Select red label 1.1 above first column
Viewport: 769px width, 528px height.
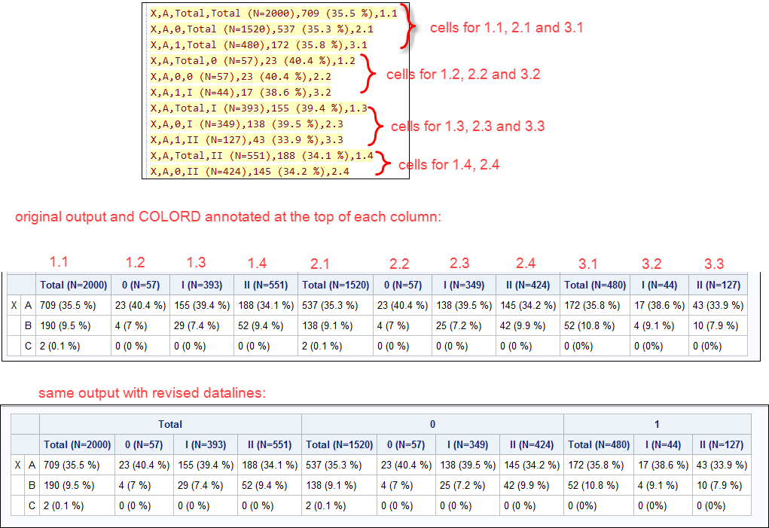point(60,262)
